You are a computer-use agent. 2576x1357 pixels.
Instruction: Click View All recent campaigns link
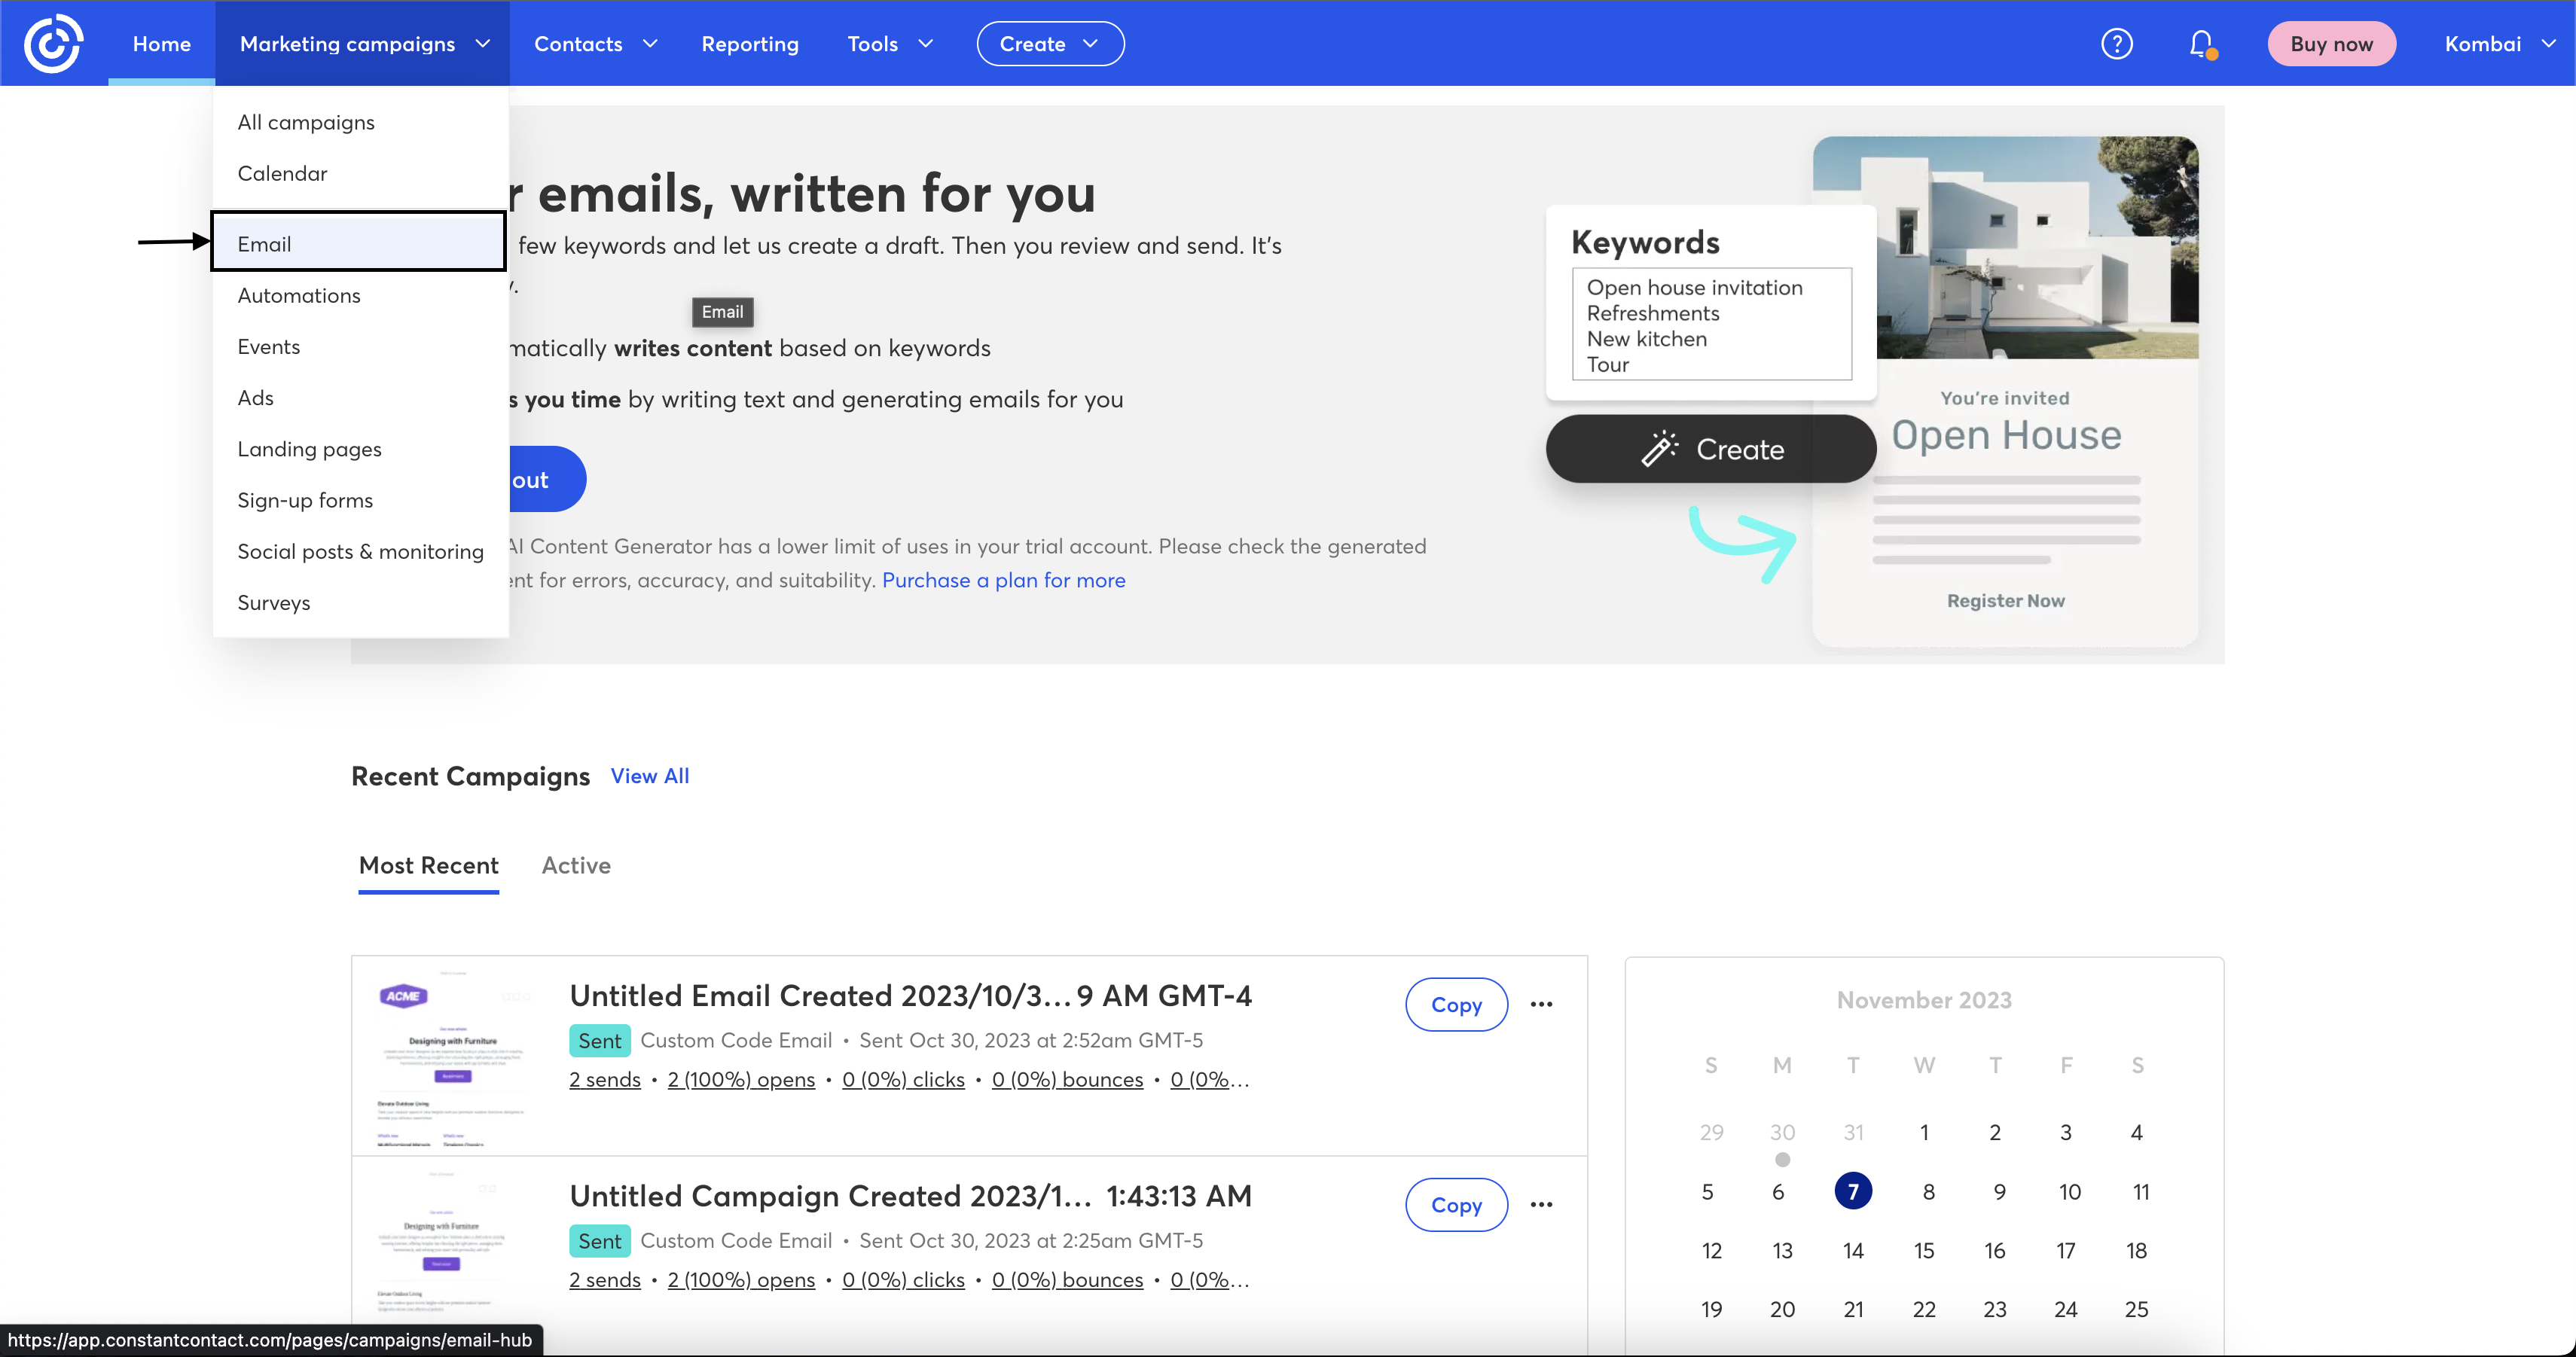(649, 776)
